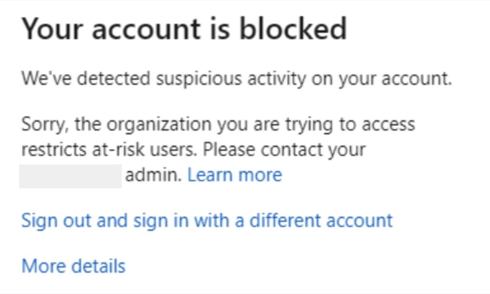Click the "Learn more" link

coord(234,175)
